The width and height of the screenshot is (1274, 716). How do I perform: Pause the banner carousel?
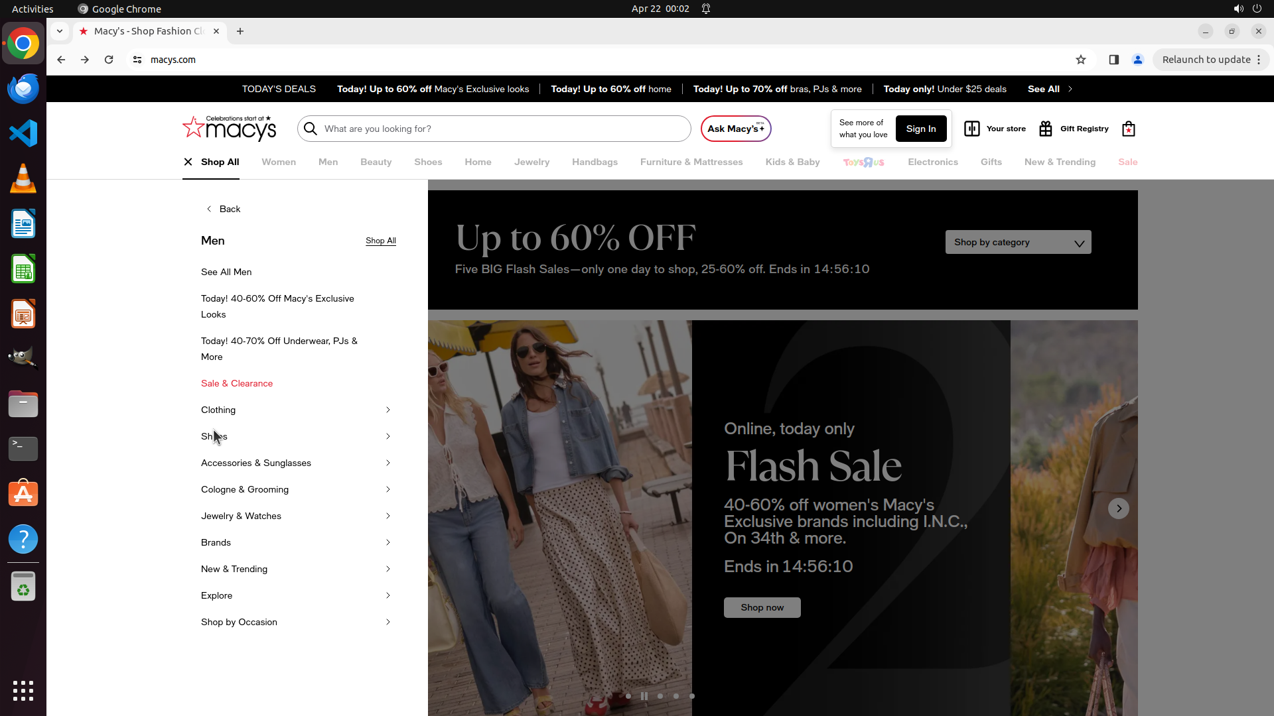coord(644,696)
